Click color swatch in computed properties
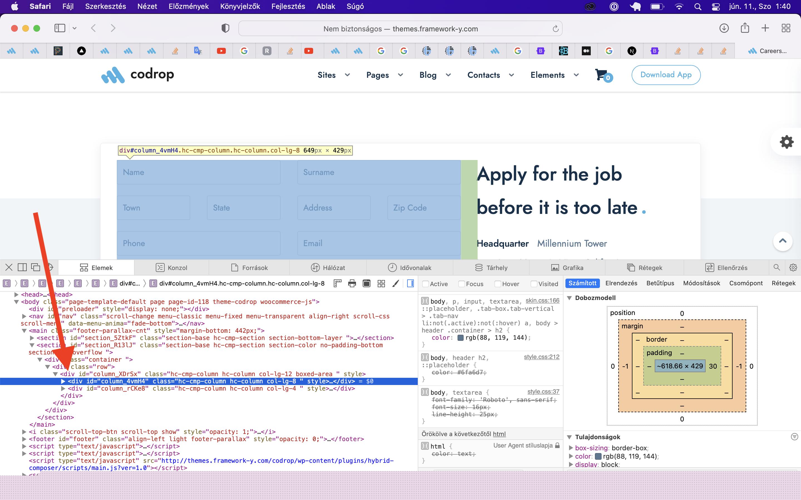This screenshot has height=500, width=801. click(x=598, y=456)
